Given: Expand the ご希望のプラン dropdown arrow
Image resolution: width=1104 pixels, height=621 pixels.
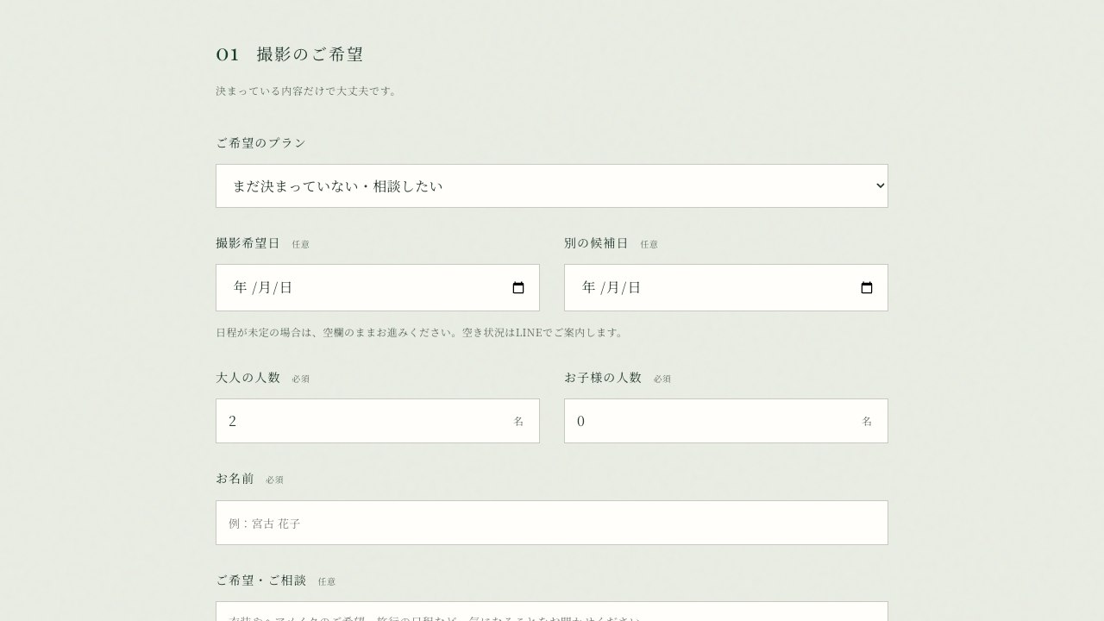Looking at the screenshot, I should (x=880, y=186).
